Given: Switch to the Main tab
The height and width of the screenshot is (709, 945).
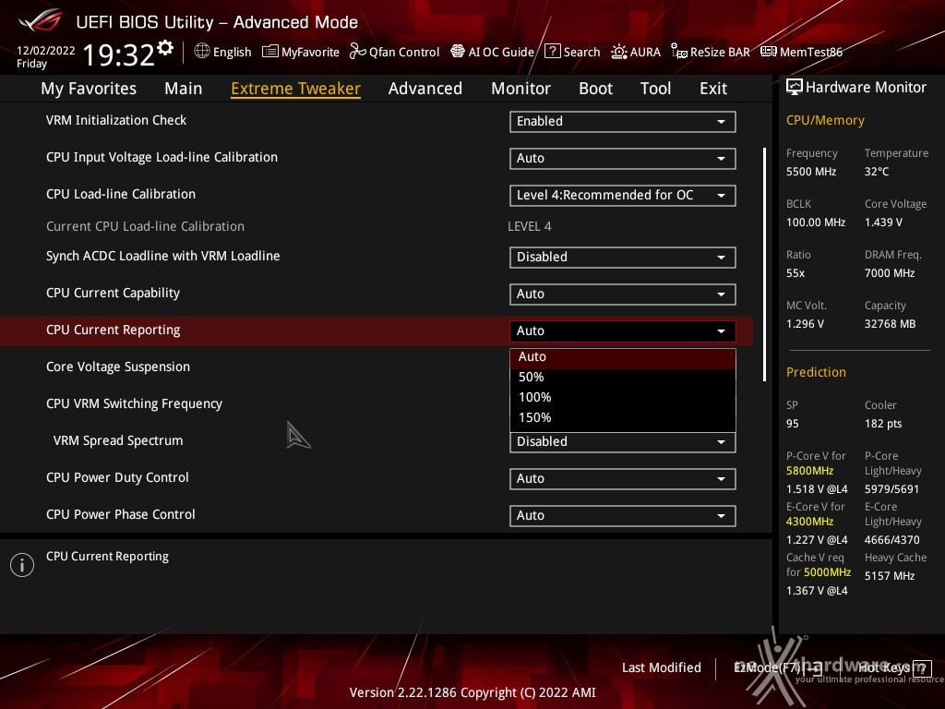Looking at the screenshot, I should point(184,89).
